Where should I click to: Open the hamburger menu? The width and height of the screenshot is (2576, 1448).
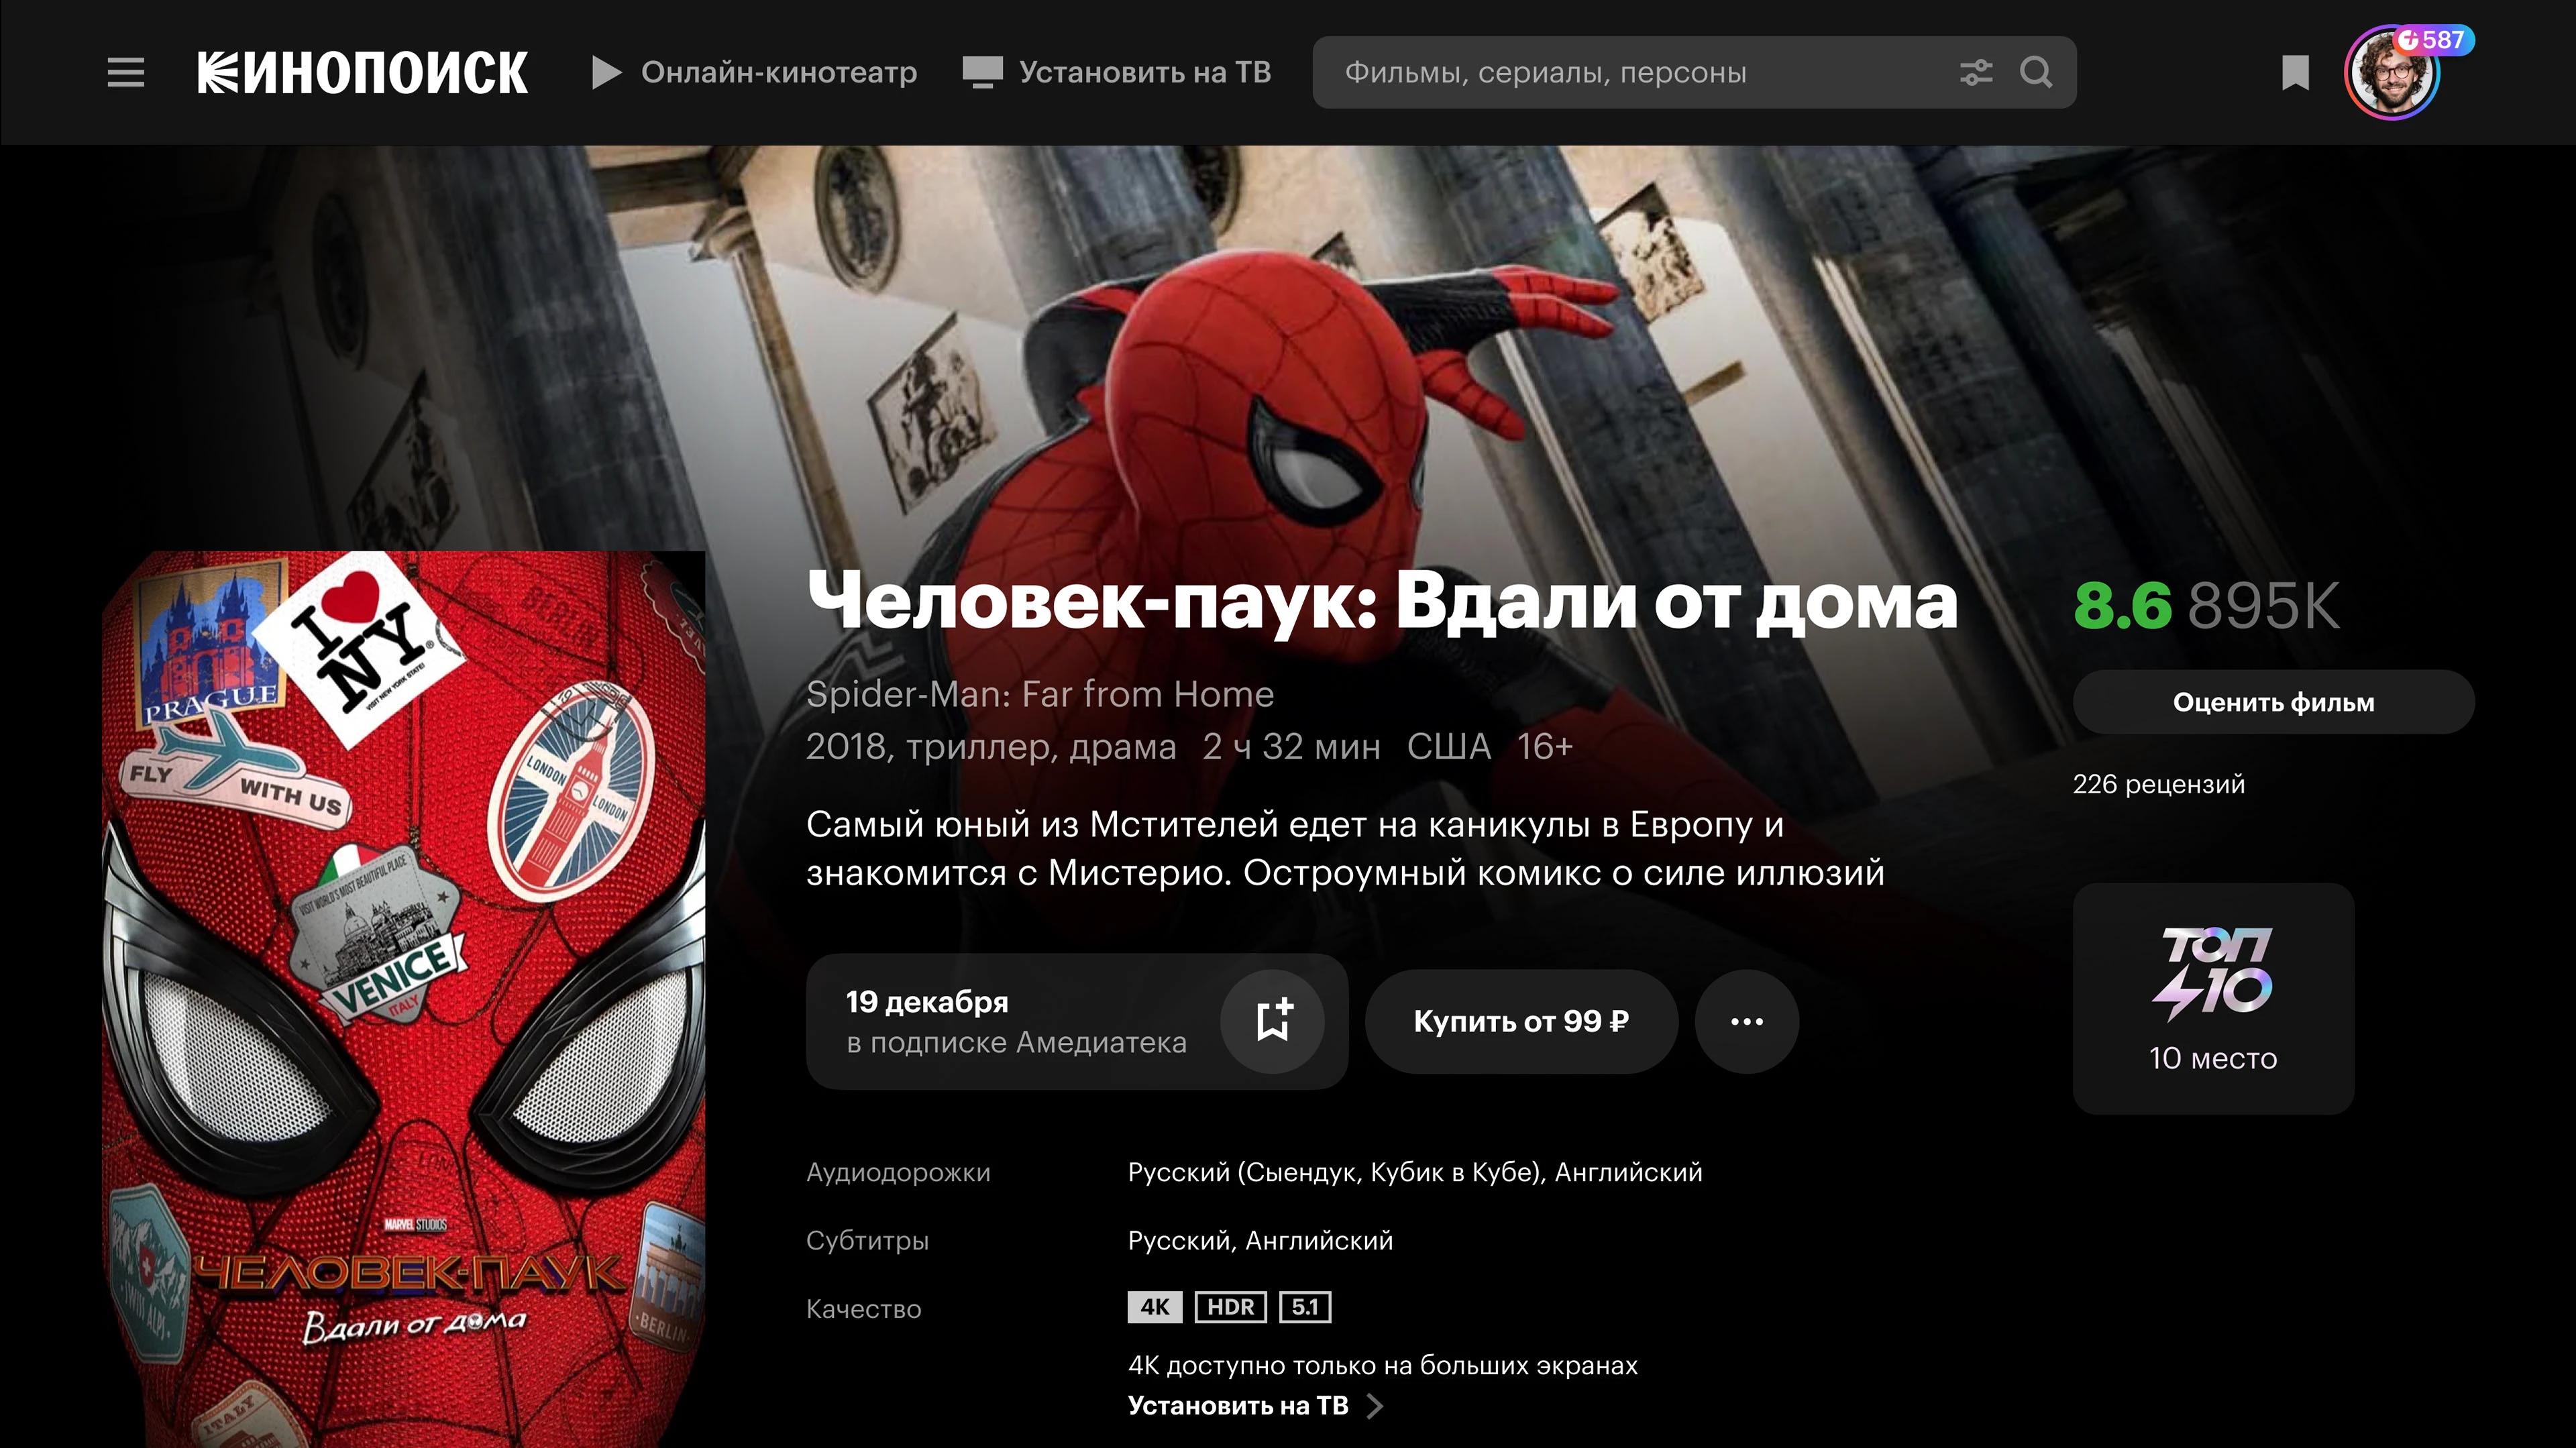coord(126,72)
